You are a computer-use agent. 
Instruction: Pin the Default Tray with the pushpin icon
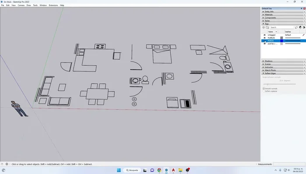point(302,9)
